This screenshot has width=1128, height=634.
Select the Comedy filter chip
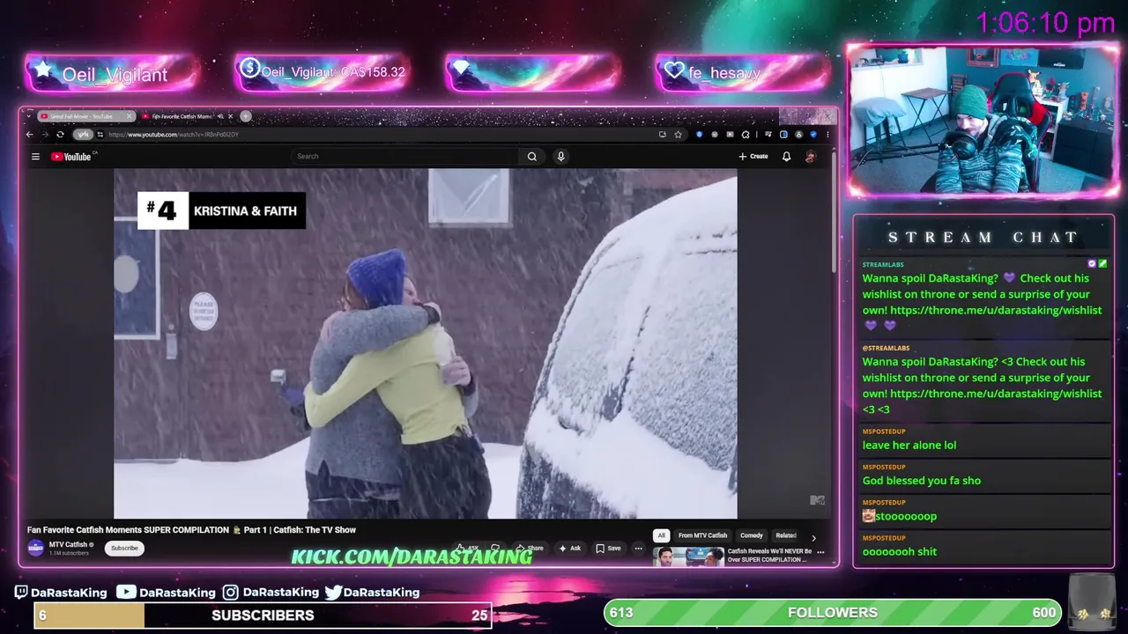[752, 535]
